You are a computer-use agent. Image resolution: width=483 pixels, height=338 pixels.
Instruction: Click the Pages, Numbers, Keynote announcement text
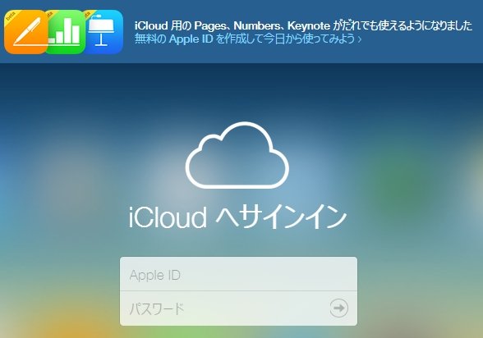click(303, 25)
